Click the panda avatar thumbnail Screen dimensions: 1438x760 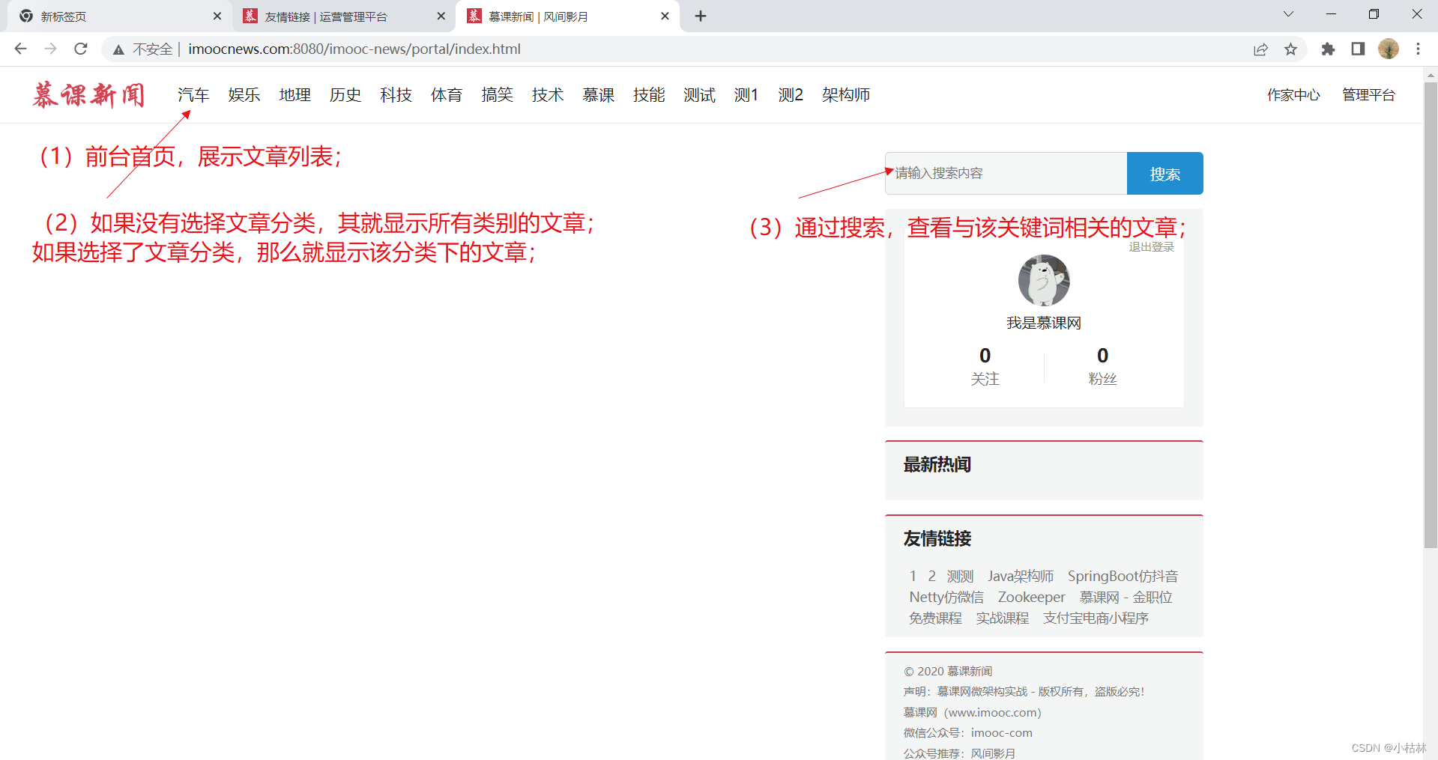tap(1043, 280)
